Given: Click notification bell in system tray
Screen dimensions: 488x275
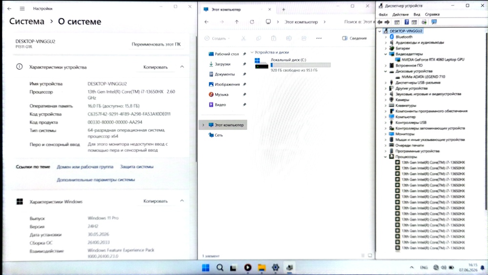Looking at the screenshot, I should pos(483,268).
